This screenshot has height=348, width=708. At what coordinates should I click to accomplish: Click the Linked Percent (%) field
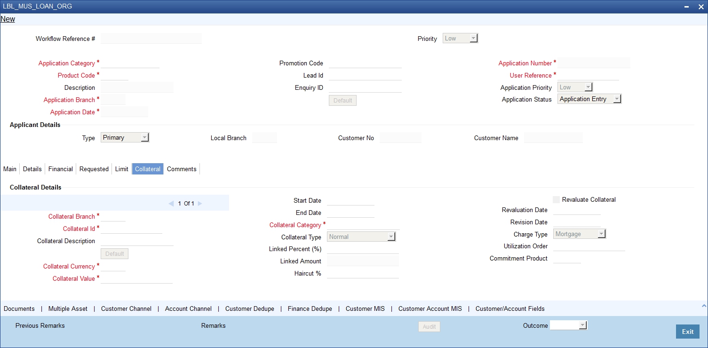(363, 249)
